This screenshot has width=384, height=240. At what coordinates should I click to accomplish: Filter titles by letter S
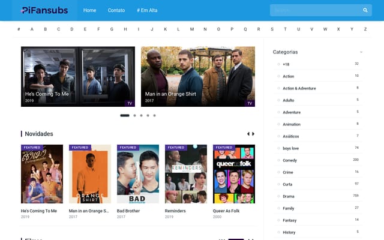click(272, 29)
